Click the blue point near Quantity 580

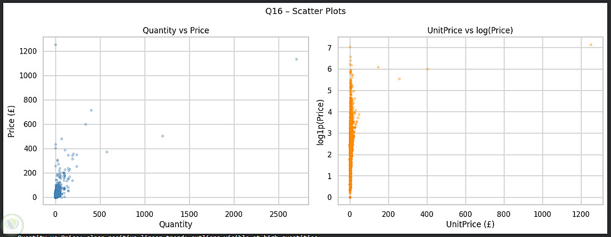pyautogui.click(x=107, y=152)
